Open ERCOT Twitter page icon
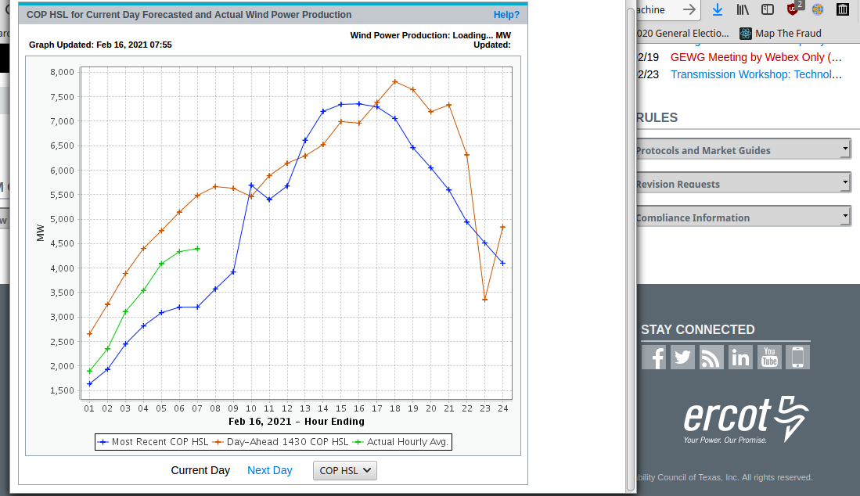This screenshot has width=860, height=496. pyautogui.click(x=683, y=358)
